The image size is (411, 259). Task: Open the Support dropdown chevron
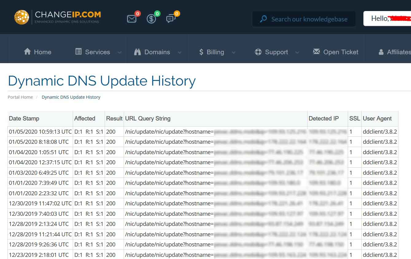tap(297, 53)
